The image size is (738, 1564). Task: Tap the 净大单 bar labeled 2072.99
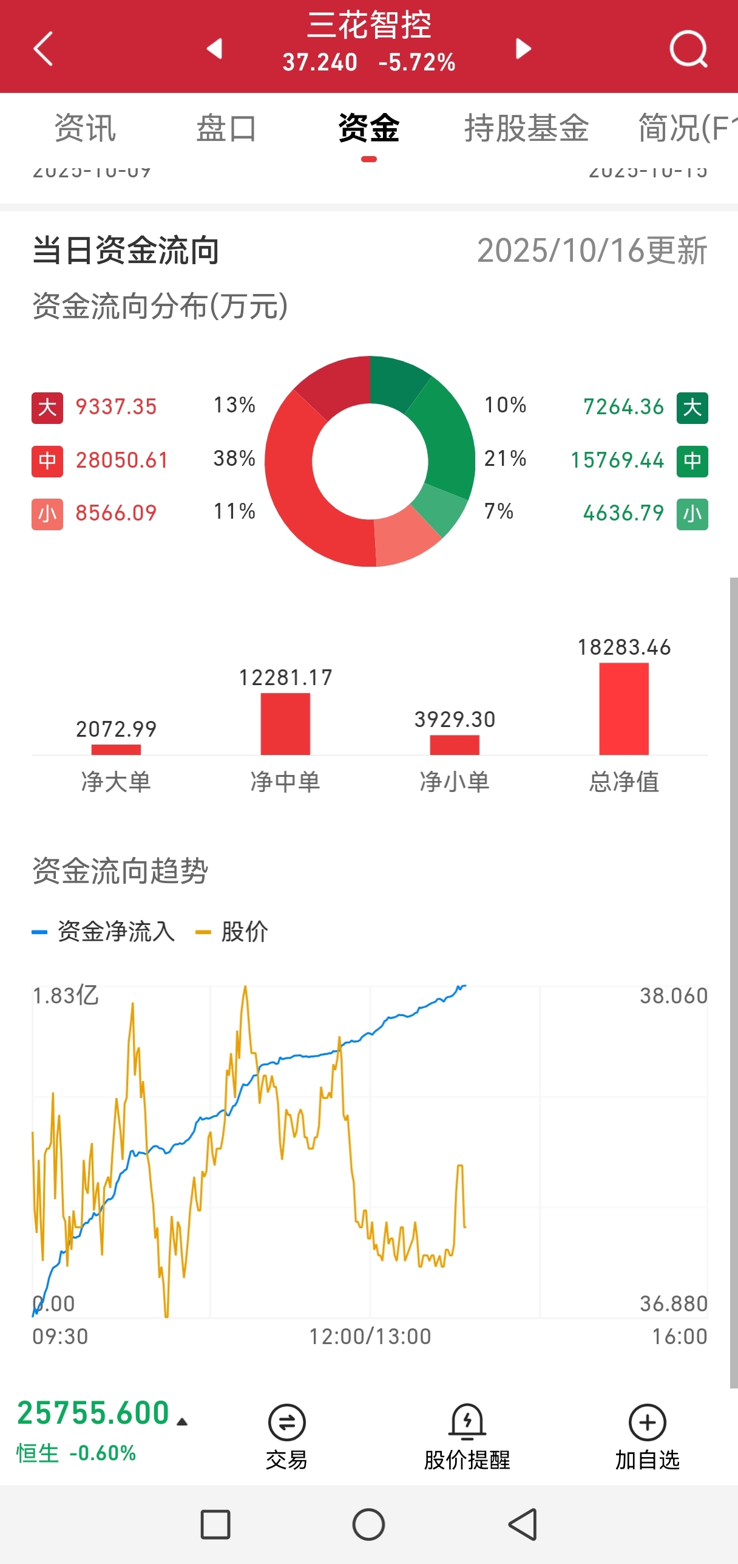tap(116, 750)
